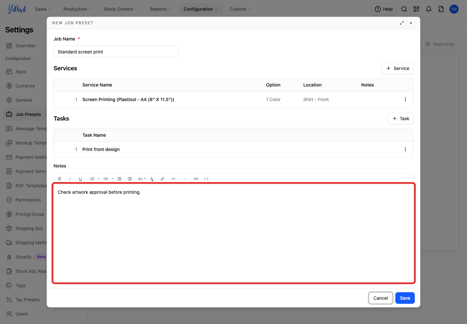Insert a hyperlink in the Notes editor

[196, 179]
